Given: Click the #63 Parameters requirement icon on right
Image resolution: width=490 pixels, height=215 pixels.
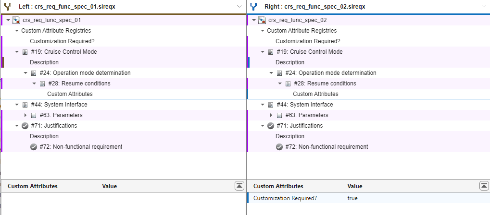Looking at the screenshot, I should pos(279,115).
